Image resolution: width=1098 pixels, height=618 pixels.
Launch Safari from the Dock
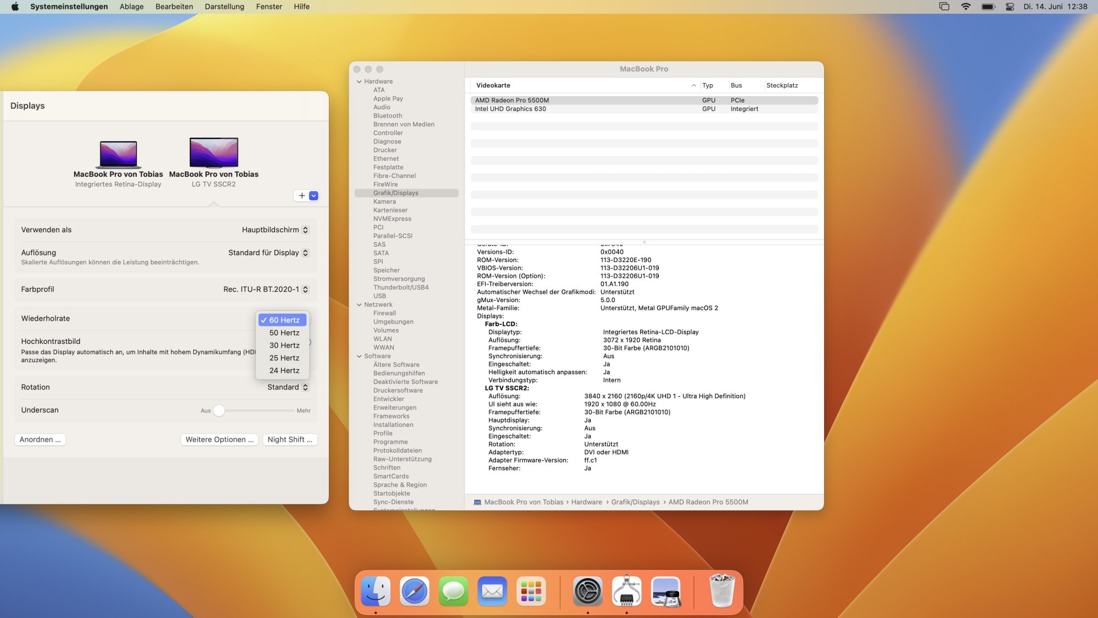click(x=414, y=591)
